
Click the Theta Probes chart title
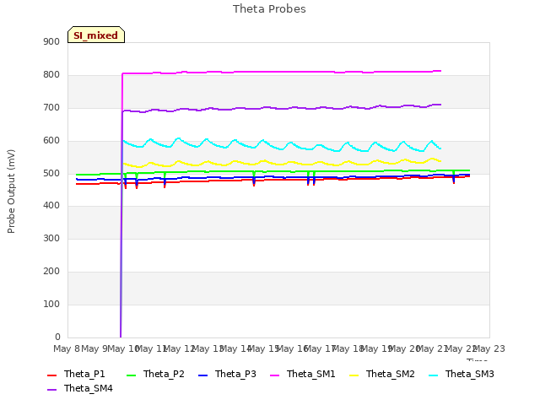coord(269,9)
